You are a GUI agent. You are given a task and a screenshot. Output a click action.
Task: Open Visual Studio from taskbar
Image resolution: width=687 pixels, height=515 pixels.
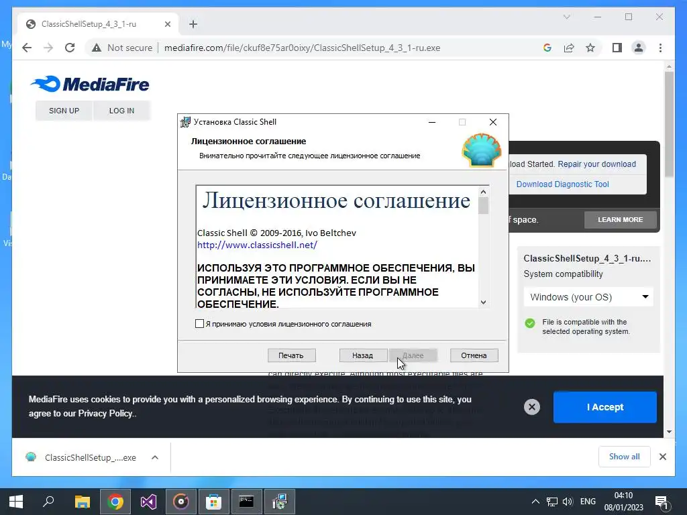point(148,502)
